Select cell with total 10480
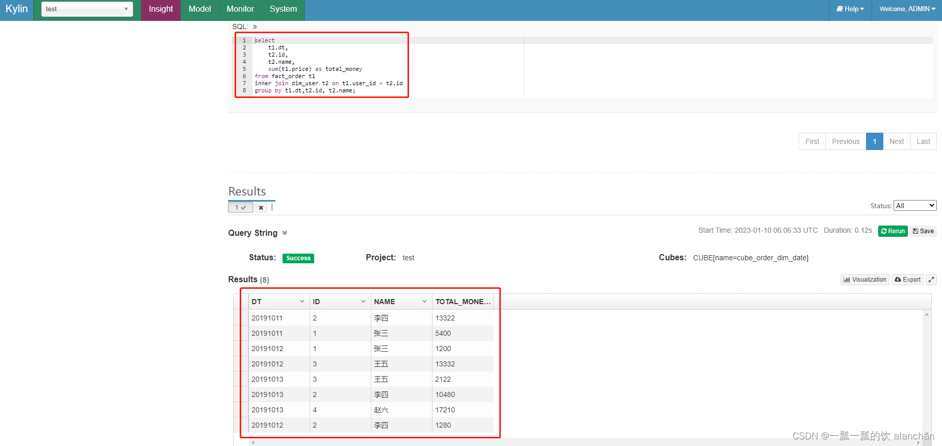The image size is (942, 446). point(463,394)
